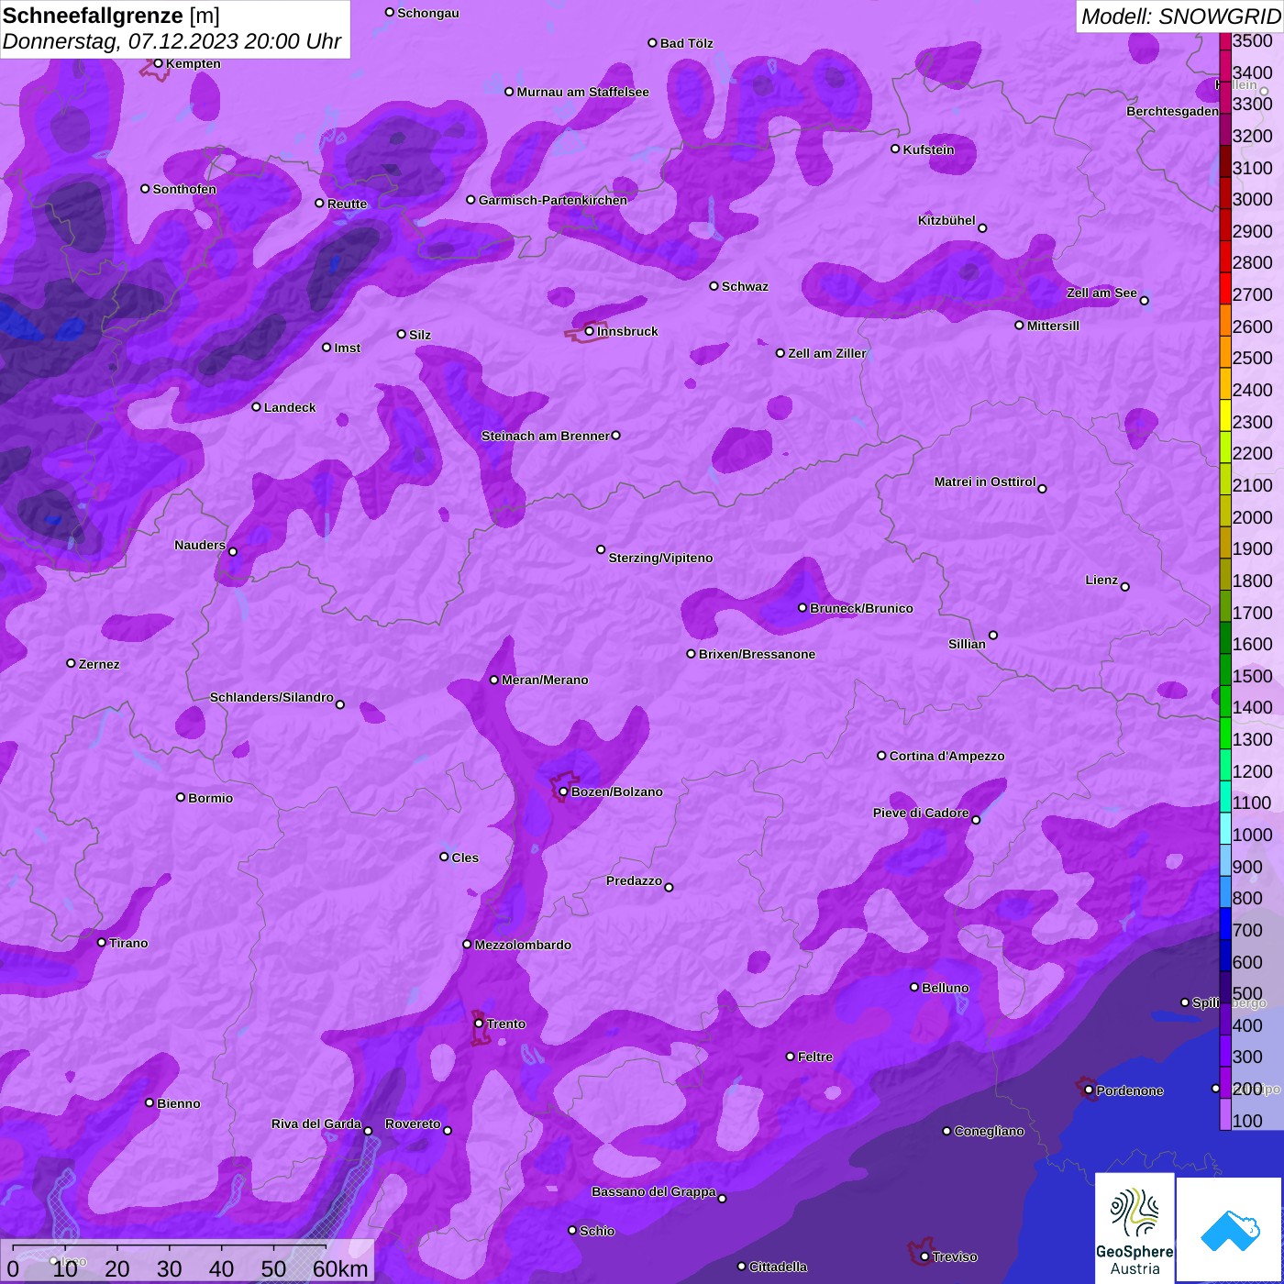1284x1284 pixels.
Task: Click the Cles label
Action: tap(465, 858)
